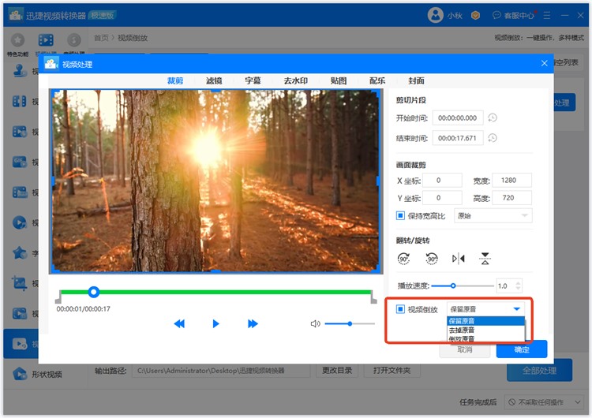Open the 保留原音 audio dropdown
592x418 pixels.
486,309
